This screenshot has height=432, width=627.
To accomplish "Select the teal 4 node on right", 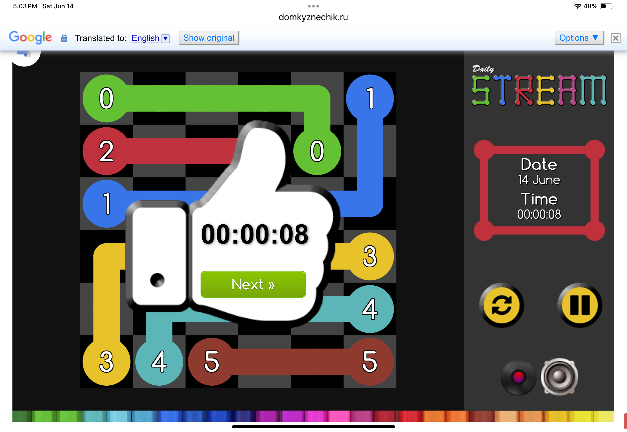I will click(x=370, y=309).
